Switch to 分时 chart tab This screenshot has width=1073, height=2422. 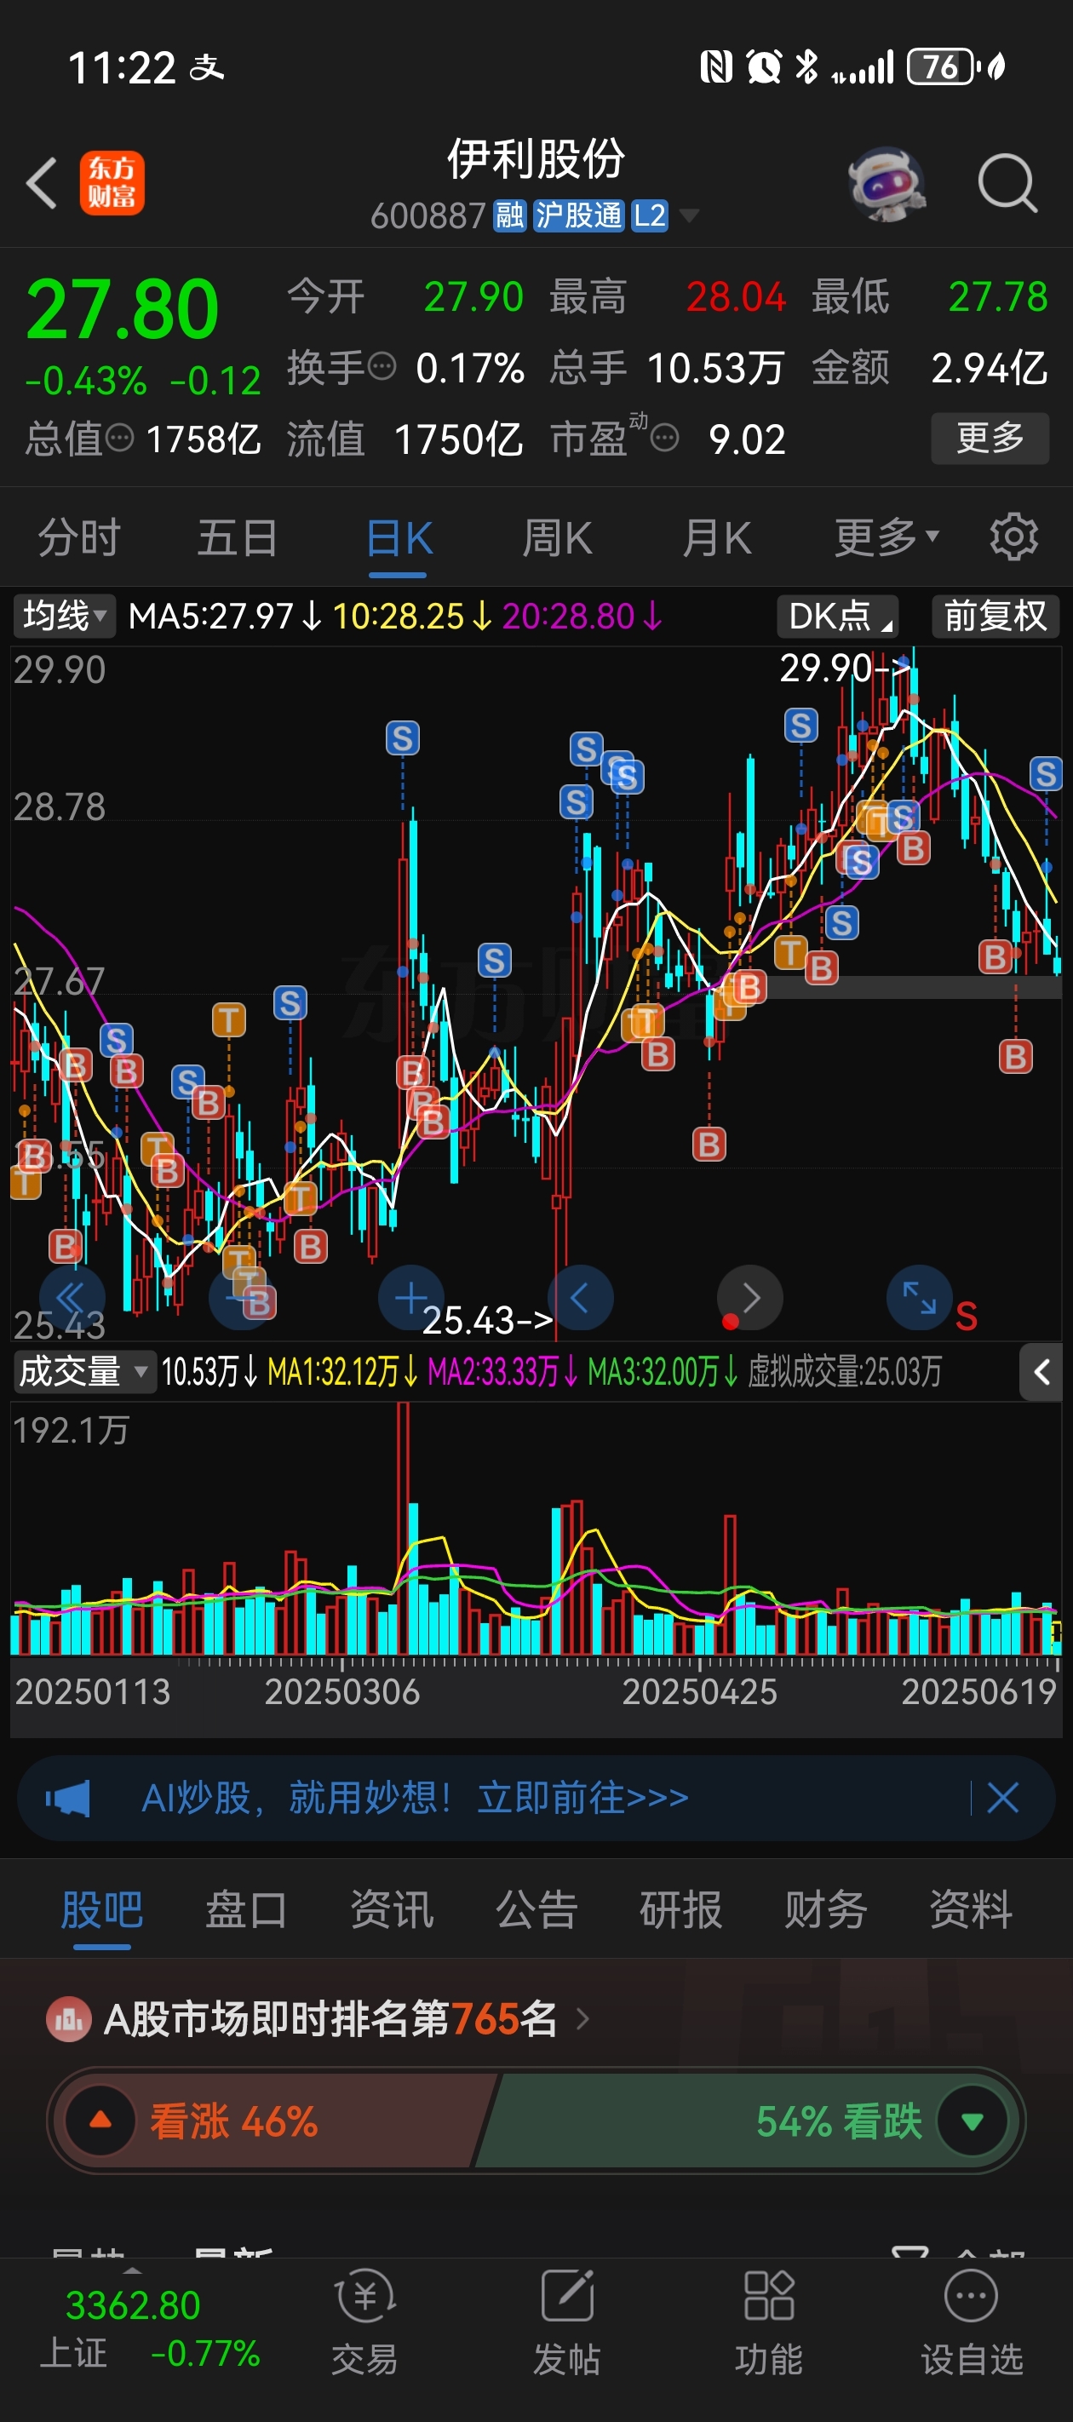[79, 538]
